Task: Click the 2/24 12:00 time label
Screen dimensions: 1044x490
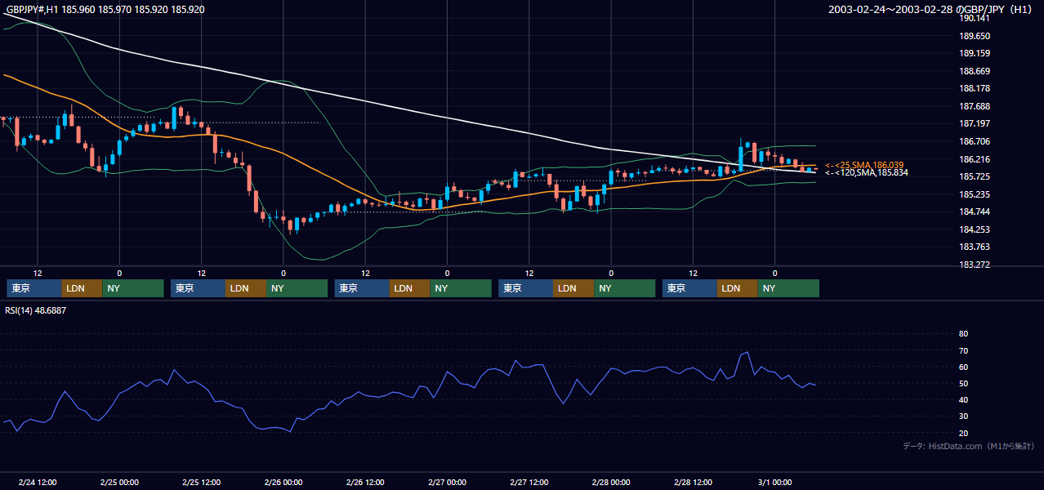Action: [38, 483]
